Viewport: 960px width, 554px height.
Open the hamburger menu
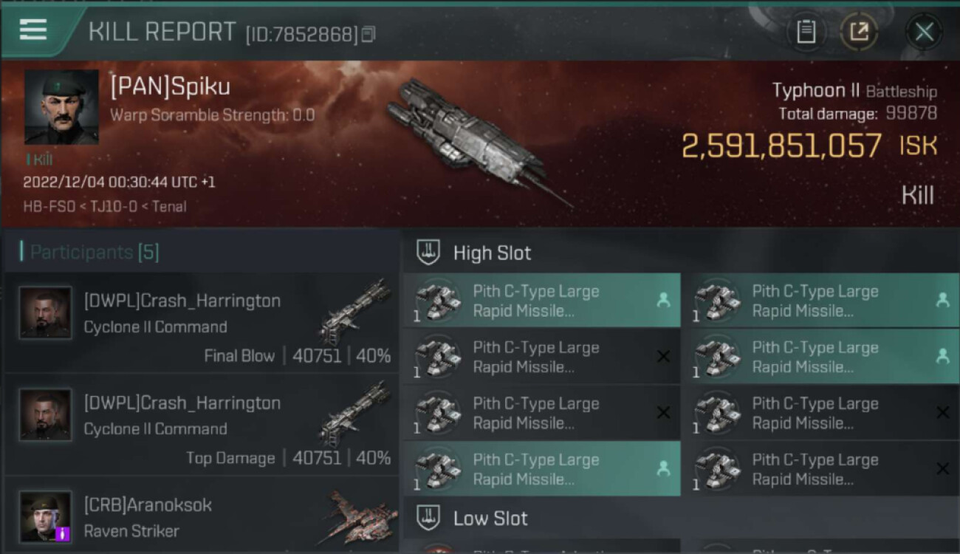[33, 30]
